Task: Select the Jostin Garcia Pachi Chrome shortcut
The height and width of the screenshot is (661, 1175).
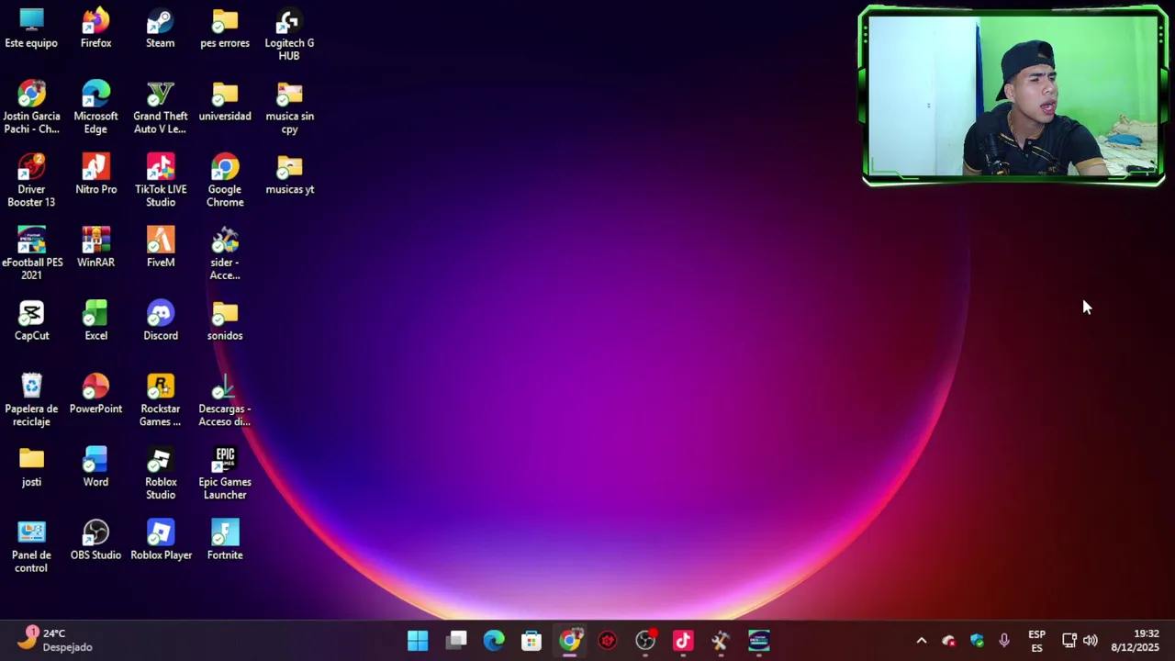Action: tap(31, 108)
